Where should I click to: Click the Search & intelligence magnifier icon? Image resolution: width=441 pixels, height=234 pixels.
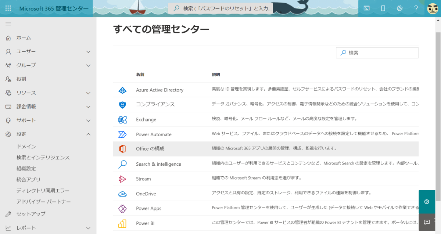[x=122, y=164]
